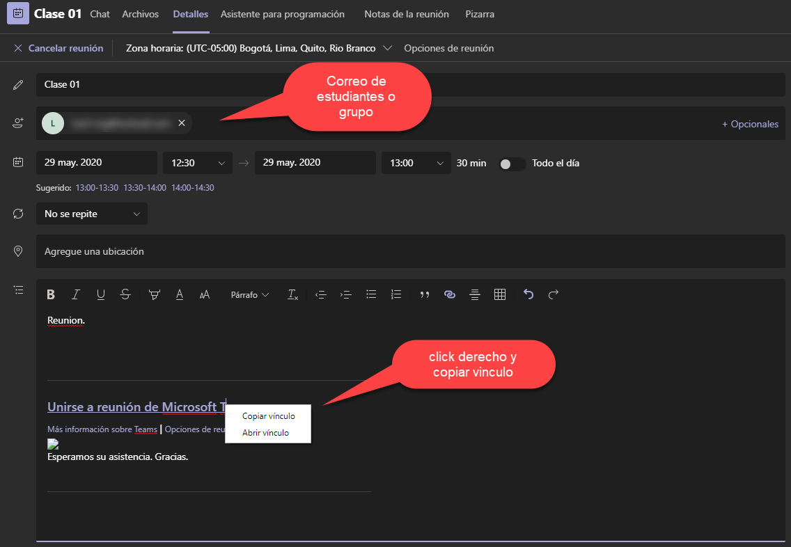Open the font color tool

coord(179,295)
